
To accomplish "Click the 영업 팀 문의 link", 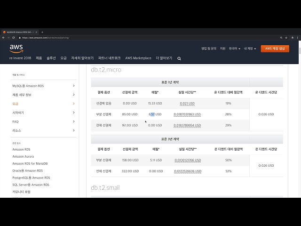I will tap(209, 48).
